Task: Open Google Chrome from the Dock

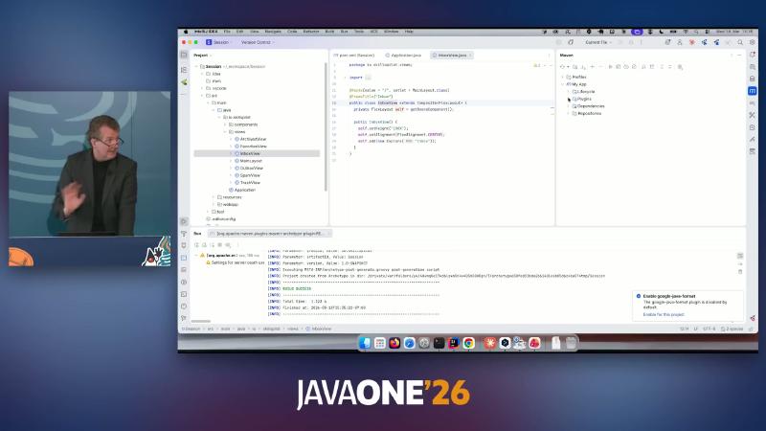Action: pos(469,343)
